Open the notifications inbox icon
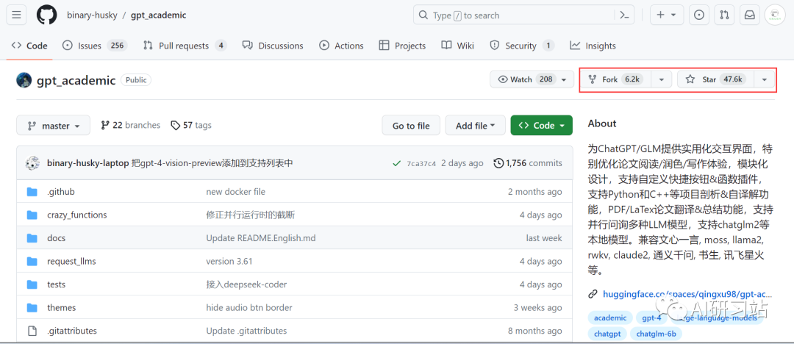This screenshot has height=344, width=794. [x=749, y=15]
